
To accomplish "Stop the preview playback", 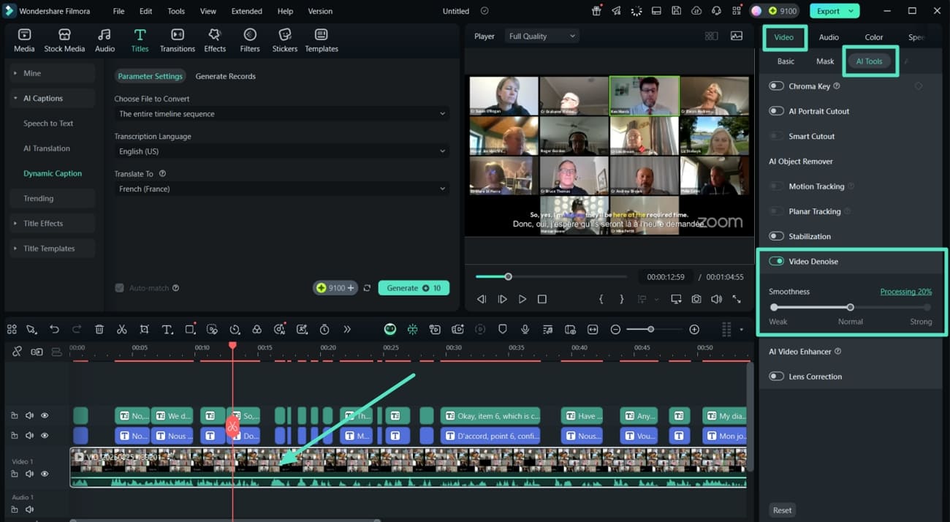I will click(x=542, y=299).
